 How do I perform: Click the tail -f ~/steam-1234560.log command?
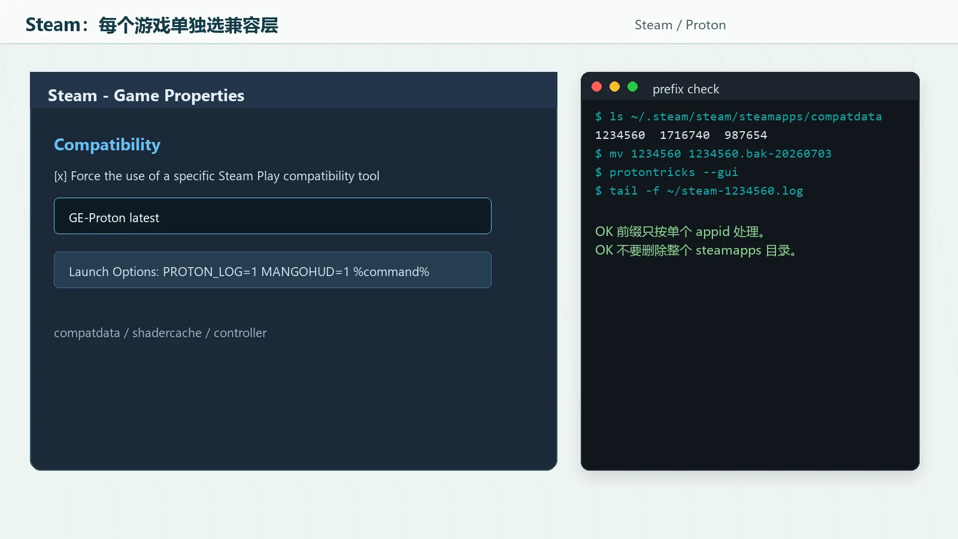pyautogui.click(x=699, y=191)
